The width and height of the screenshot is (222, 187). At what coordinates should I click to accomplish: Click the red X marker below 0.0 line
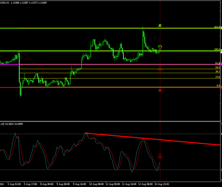pyautogui.click(x=160, y=90)
